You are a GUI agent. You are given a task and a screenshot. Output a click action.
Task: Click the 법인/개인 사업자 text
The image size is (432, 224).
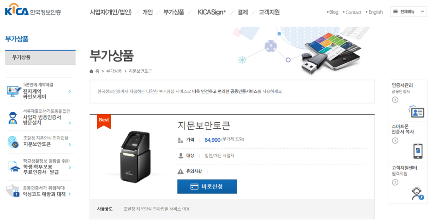click(219, 155)
